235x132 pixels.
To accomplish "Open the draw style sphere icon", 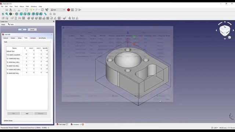I will 11,14.
